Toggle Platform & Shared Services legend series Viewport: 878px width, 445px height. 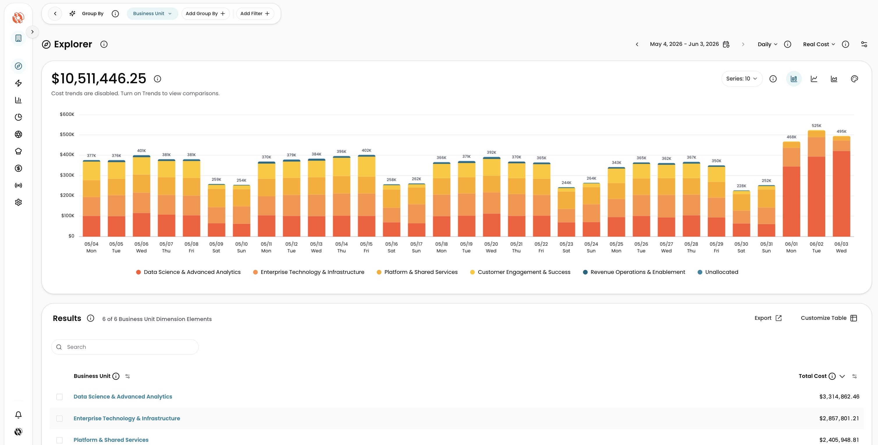click(x=417, y=272)
